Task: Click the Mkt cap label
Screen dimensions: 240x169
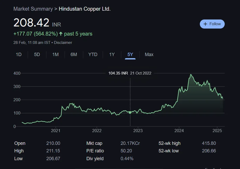Action: point(94,143)
